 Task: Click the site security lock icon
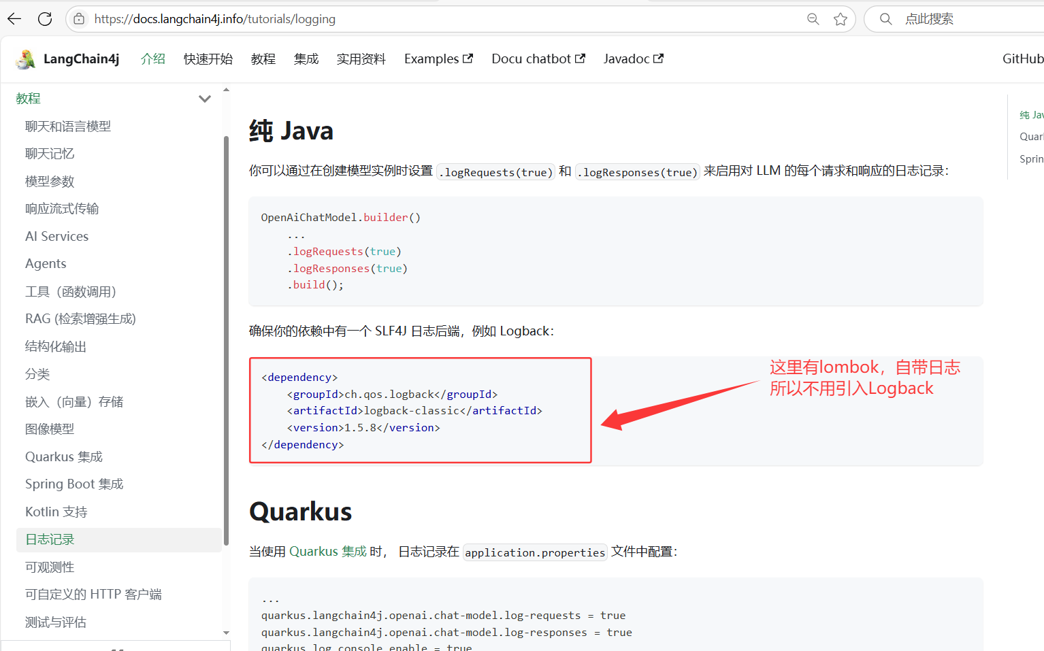[80, 19]
